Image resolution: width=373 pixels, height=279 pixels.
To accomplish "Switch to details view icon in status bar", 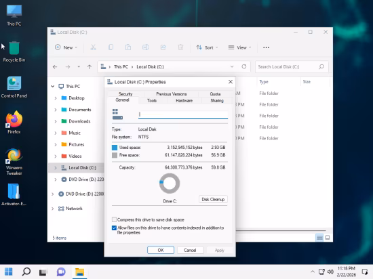I will coord(319,237).
